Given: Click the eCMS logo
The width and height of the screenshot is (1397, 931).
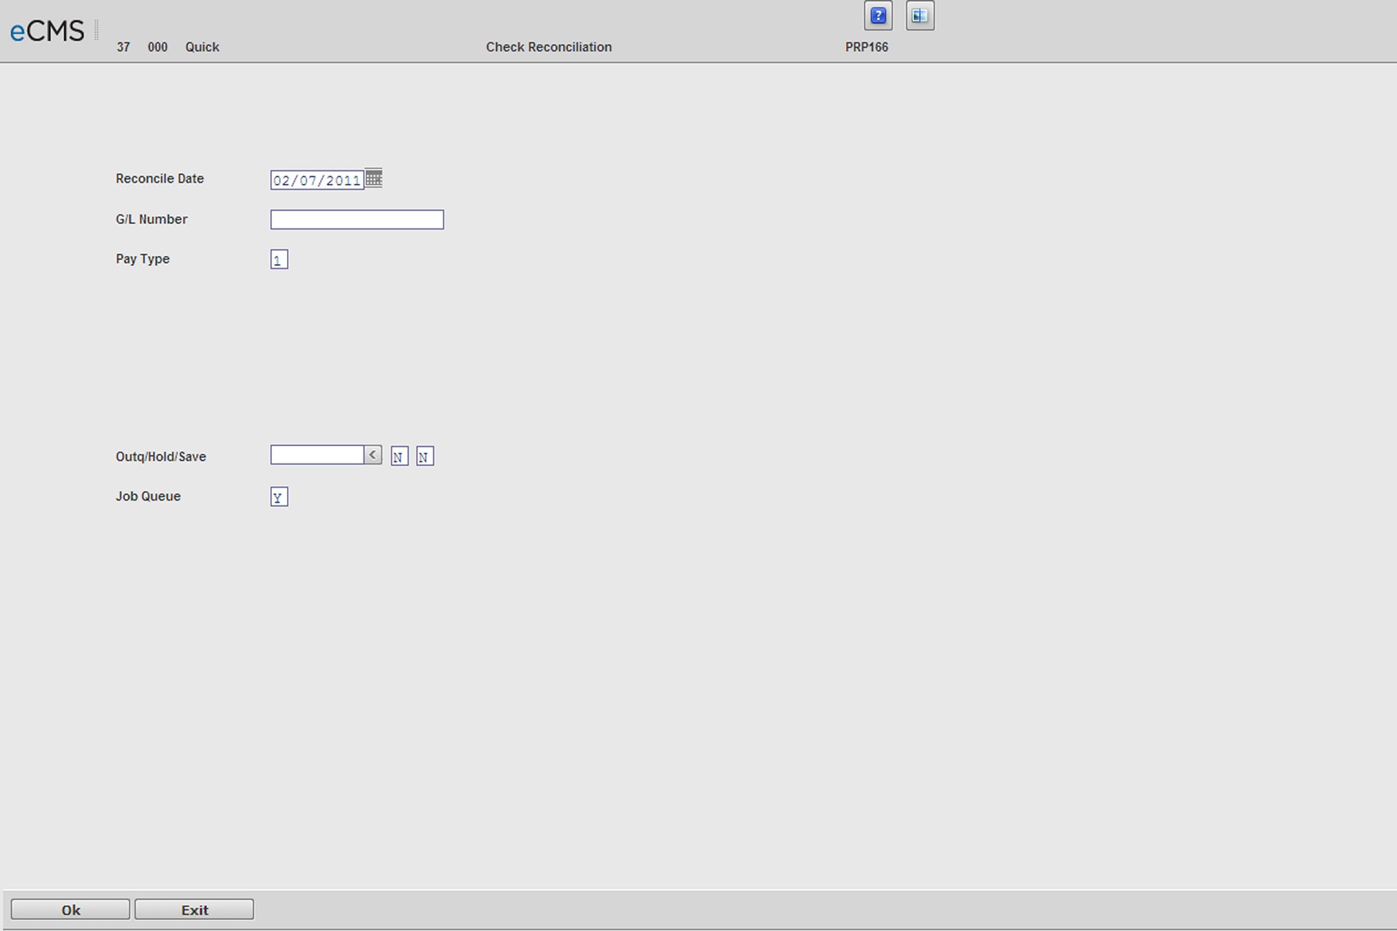Looking at the screenshot, I should pyautogui.click(x=47, y=31).
